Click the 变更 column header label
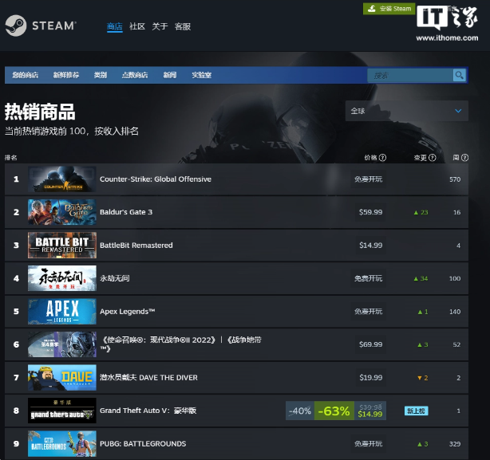 421,158
